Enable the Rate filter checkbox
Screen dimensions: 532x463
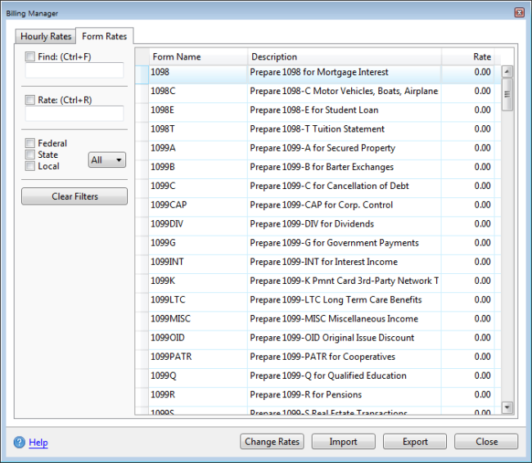30,100
